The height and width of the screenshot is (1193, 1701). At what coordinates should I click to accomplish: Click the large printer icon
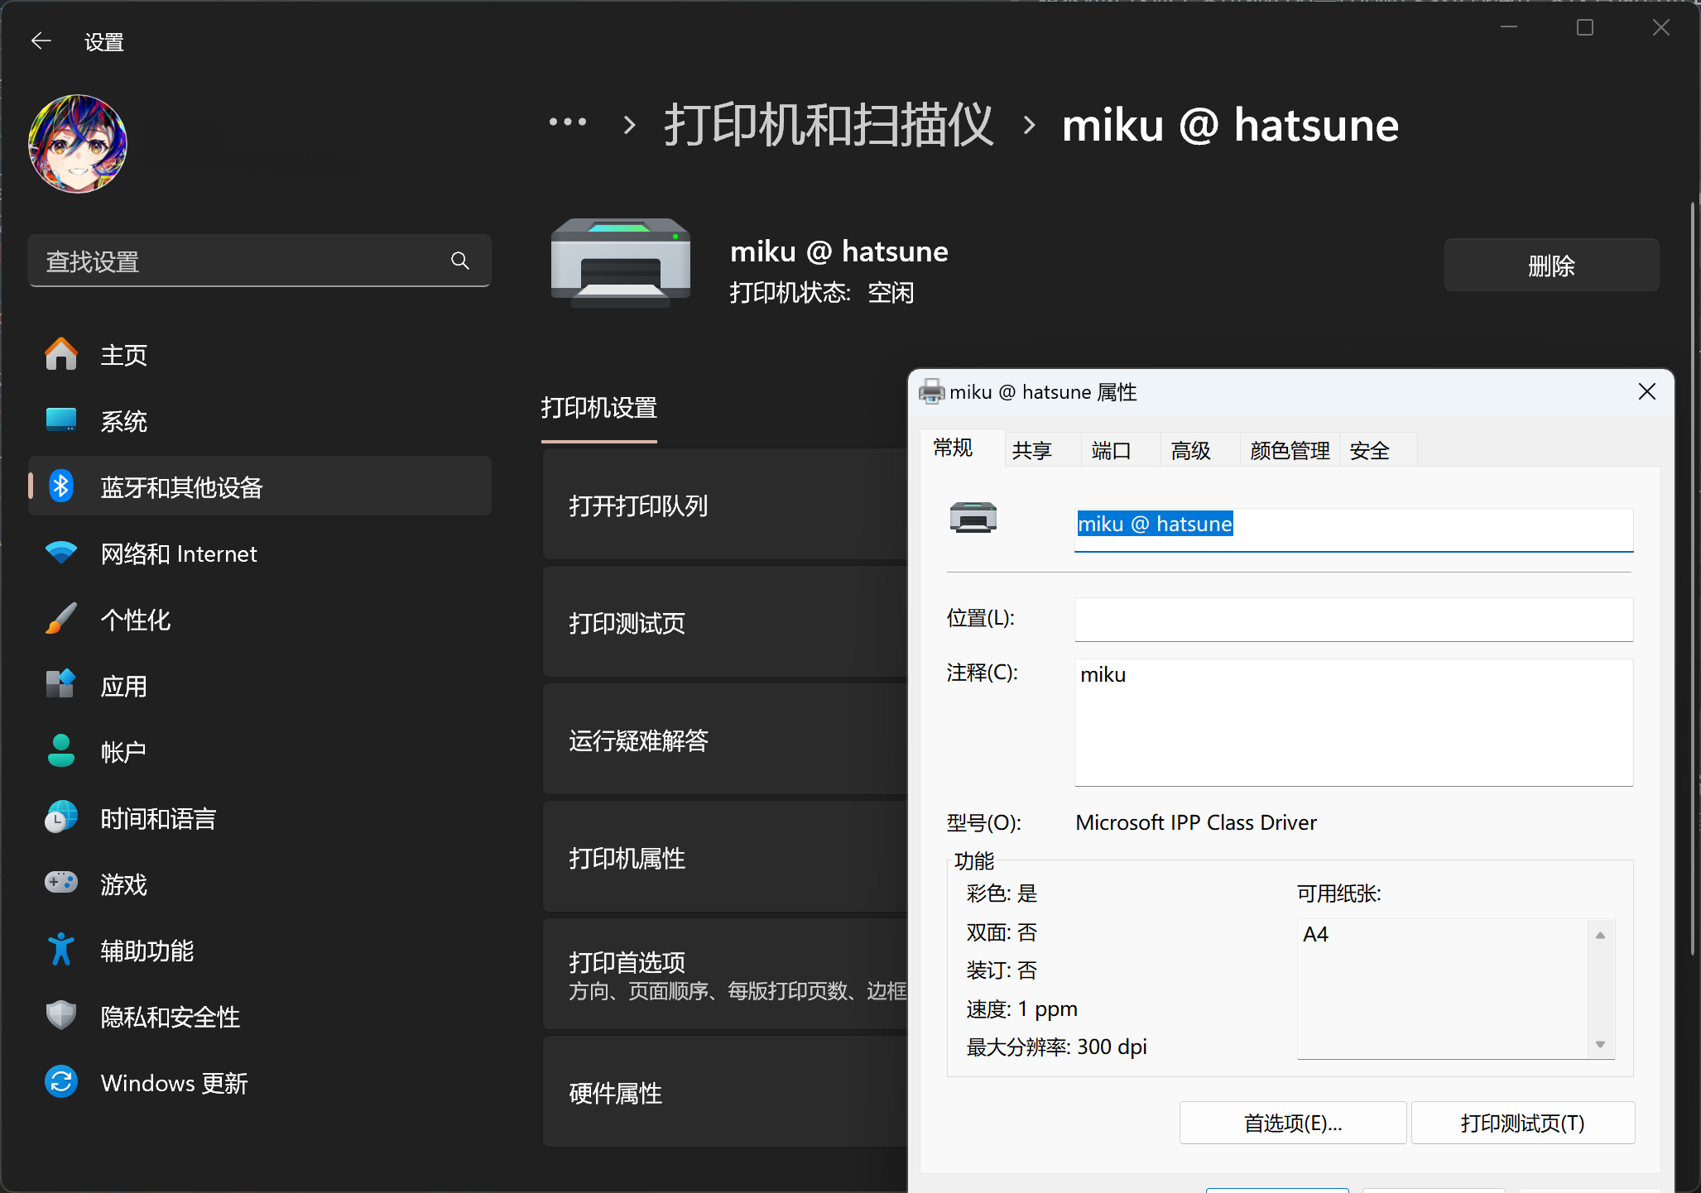click(621, 262)
